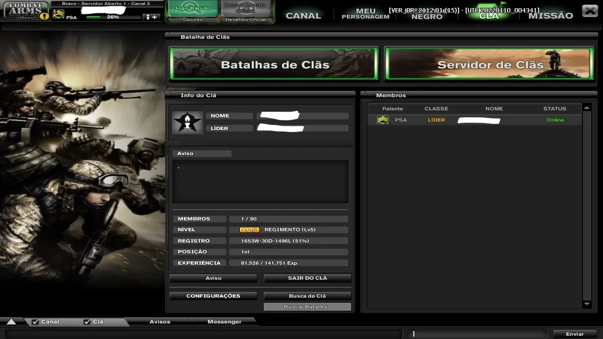Close the window with the X button
The width and height of the screenshot is (603, 339).
[590, 11]
